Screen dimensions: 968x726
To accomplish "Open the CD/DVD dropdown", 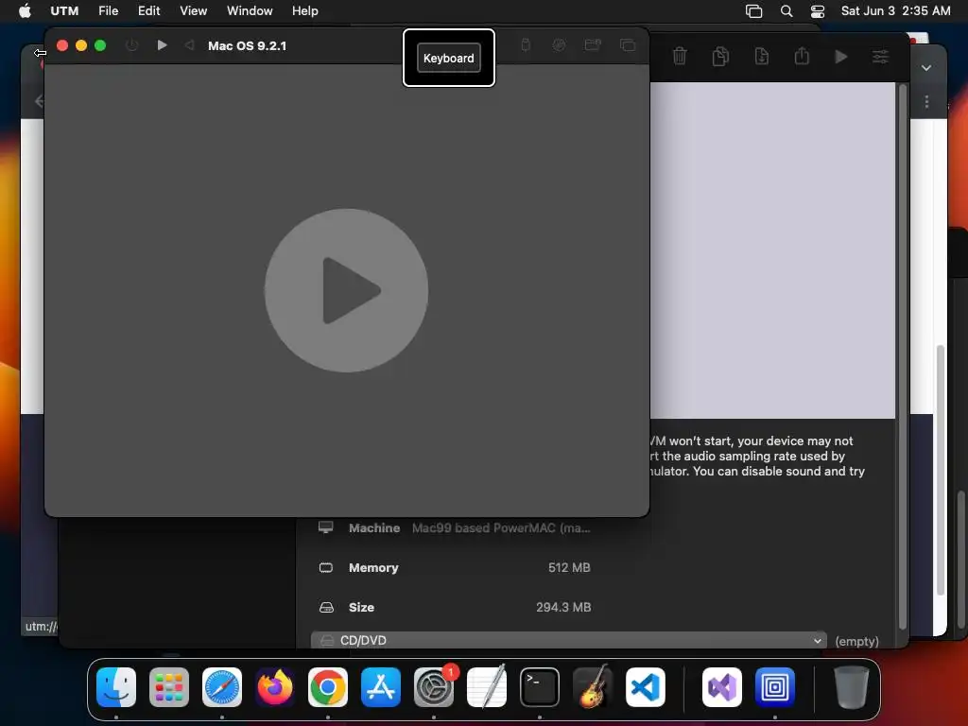I will (x=568, y=640).
